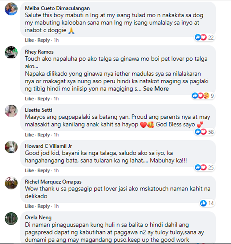This screenshot has width=231, height=244.
Task: Open Orela Neng's profile name link
Action: tap(38, 218)
